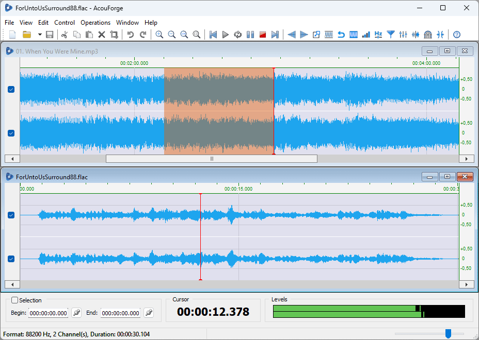Redo the last undone action
479x340 pixels.
pos(142,35)
